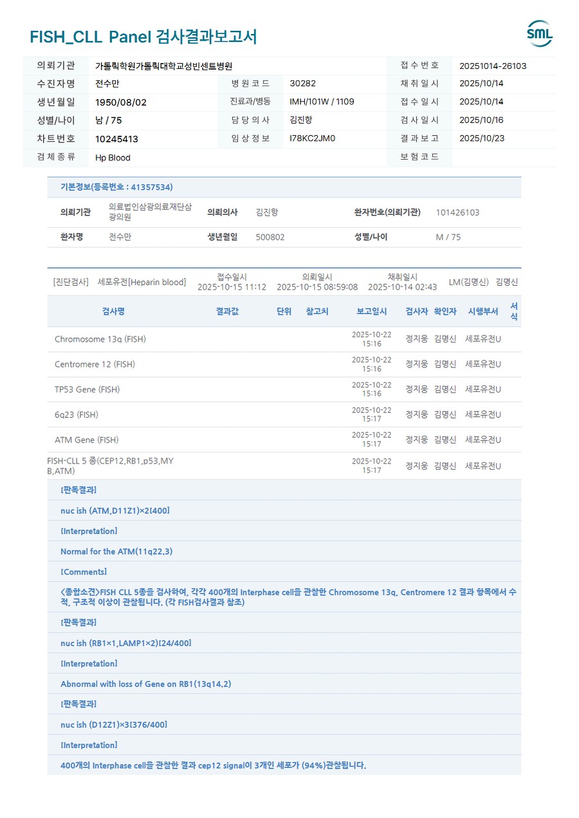The image size is (579, 818).
Task: Click the result nuc ish (ATM,D11Z1)×2[400]
Action: [115, 510]
